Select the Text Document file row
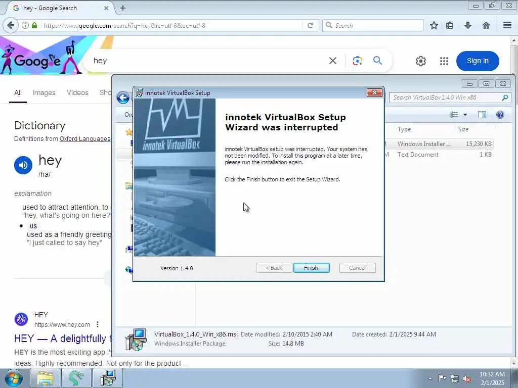Image resolution: width=518 pixels, height=388 pixels. click(x=440, y=155)
